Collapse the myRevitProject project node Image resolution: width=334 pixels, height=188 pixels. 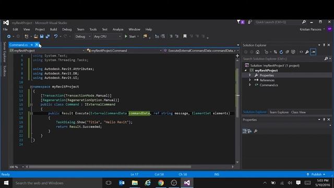245,70
